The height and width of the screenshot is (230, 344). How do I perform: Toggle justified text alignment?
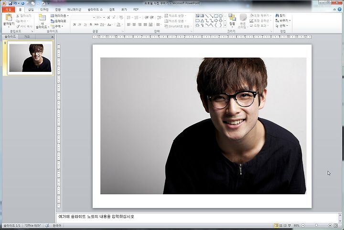tap(145, 25)
